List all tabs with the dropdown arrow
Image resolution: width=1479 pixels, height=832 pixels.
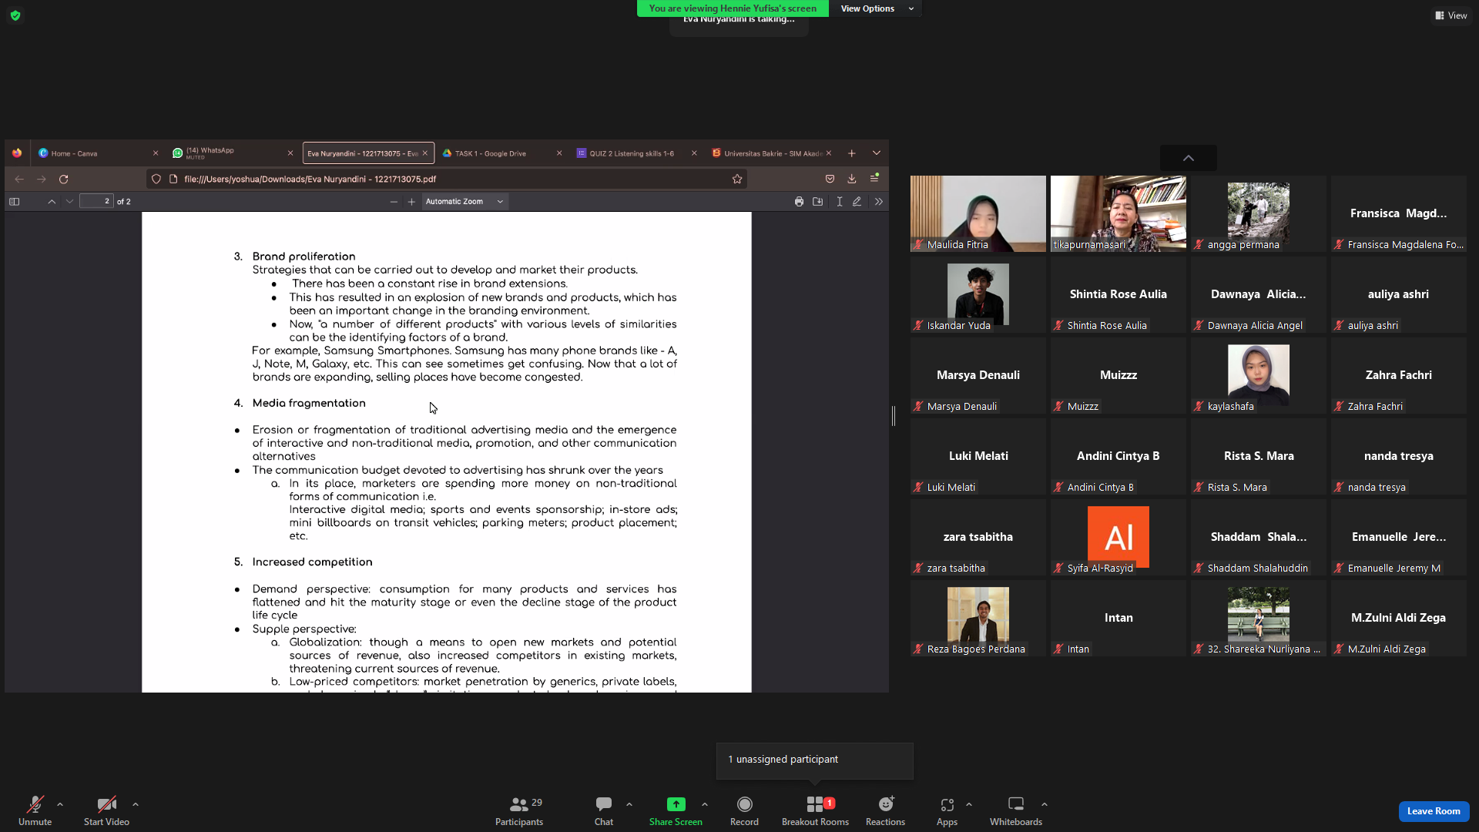(x=877, y=153)
